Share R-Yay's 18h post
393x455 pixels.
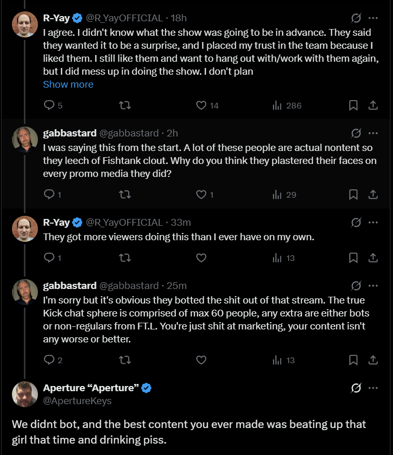372,105
